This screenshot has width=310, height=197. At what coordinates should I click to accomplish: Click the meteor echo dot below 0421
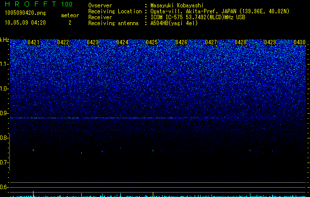[33, 150]
